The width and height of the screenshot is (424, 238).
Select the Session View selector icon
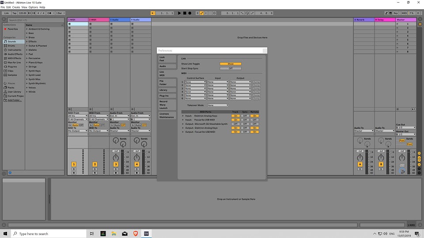click(420, 24)
